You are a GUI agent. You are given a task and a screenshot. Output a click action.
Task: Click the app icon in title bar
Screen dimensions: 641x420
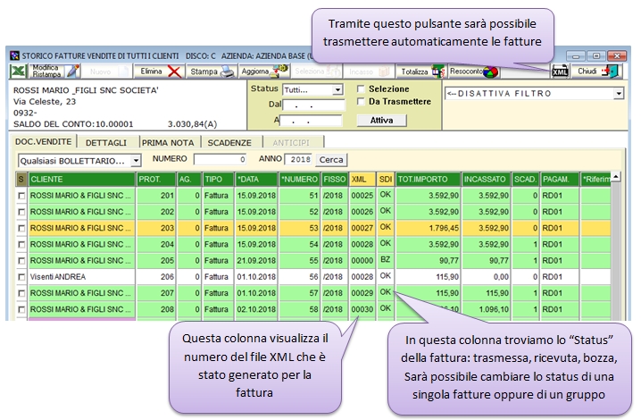pyautogui.click(x=14, y=55)
